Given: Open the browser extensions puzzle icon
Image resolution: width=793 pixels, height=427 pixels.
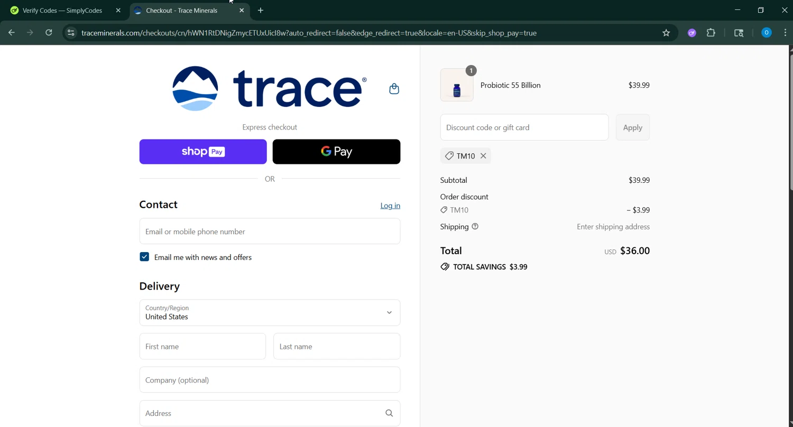Looking at the screenshot, I should (711, 33).
